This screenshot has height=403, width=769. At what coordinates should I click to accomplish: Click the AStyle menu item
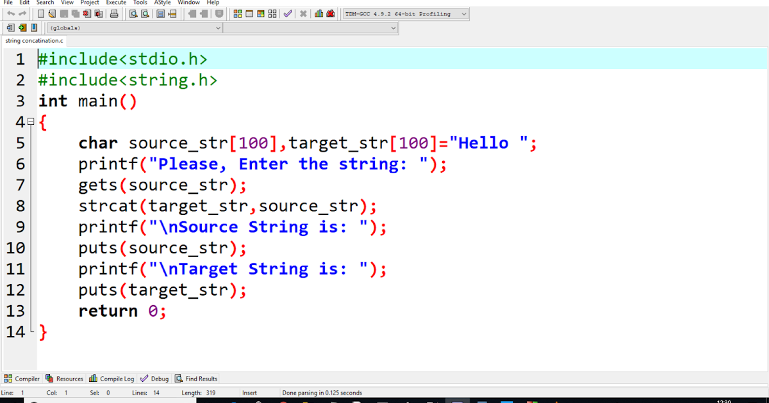[162, 3]
